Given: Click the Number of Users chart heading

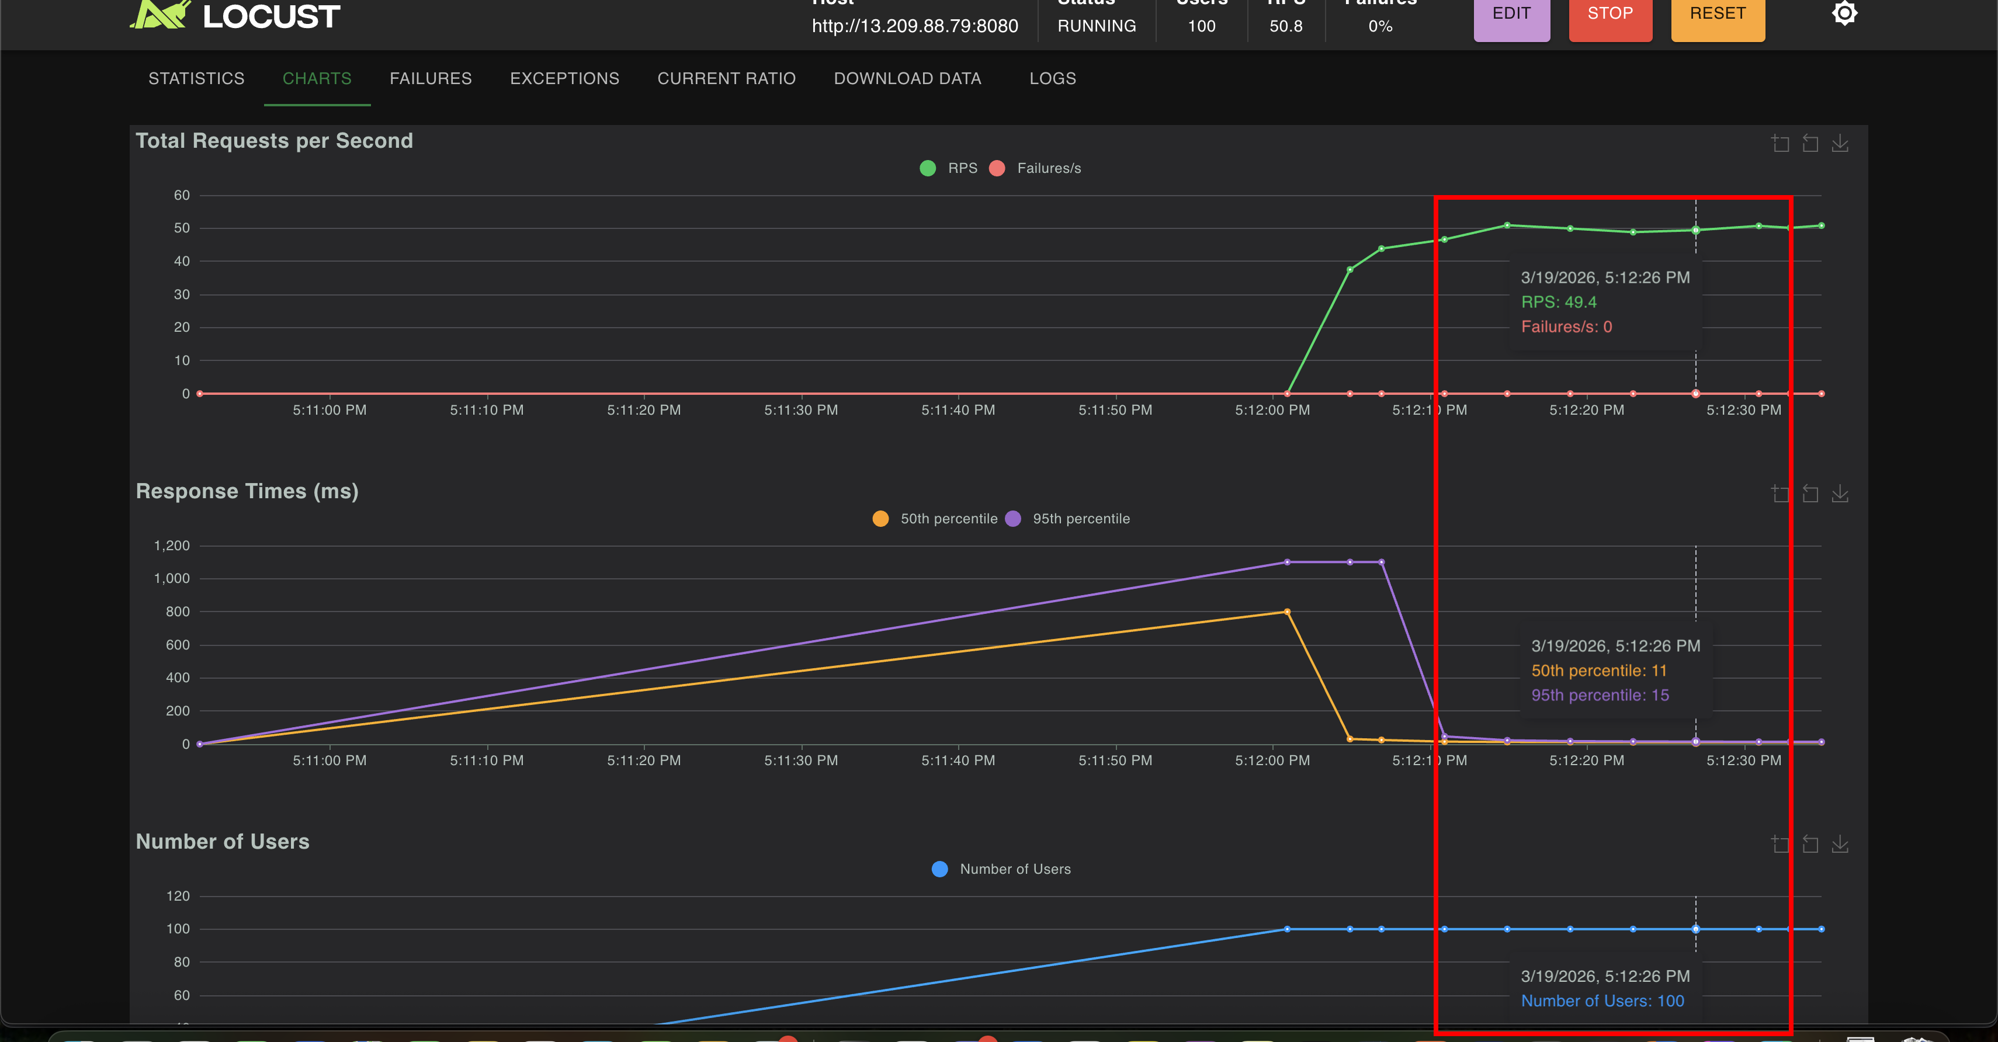Looking at the screenshot, I should [x=223, y=842].
